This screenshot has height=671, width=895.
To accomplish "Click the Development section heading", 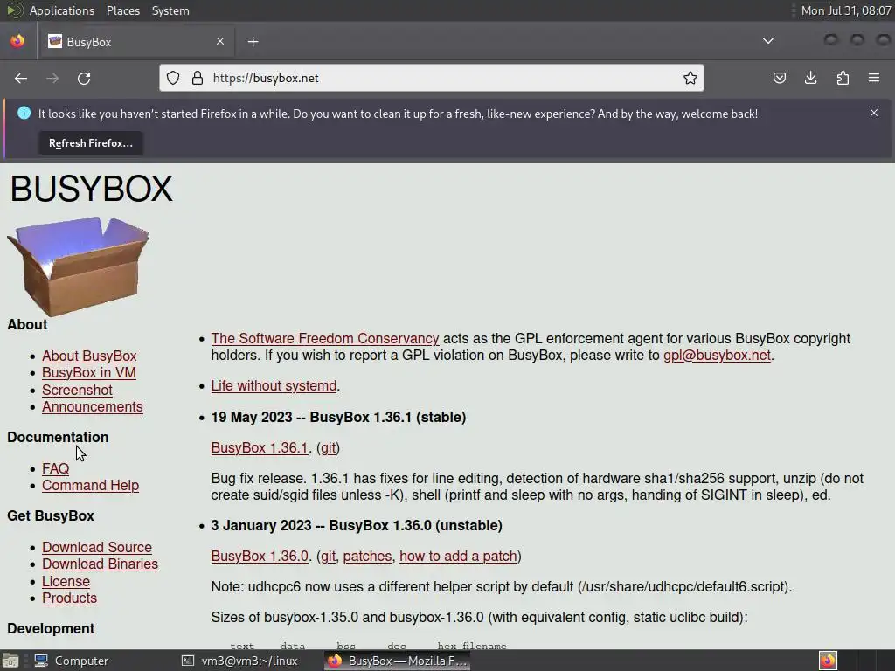I will pyautogui.click(x=51, y=629).
